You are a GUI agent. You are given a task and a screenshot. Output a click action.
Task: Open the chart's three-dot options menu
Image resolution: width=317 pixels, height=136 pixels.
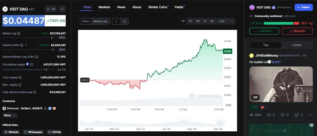click(232, 21)
